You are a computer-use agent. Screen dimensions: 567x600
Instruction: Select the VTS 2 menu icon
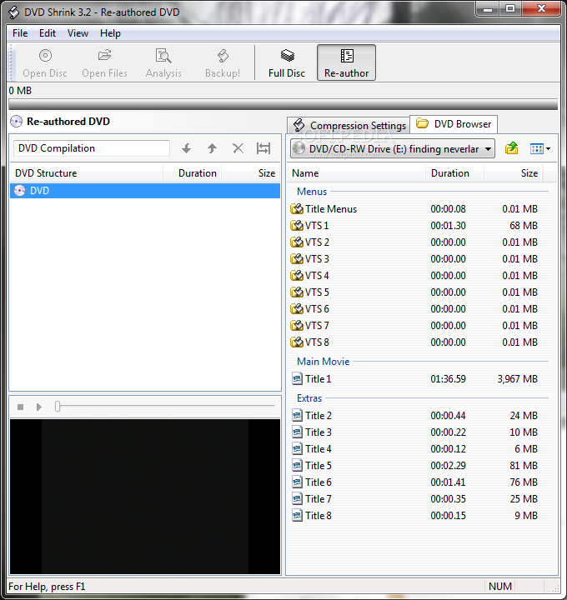coord(297,242)
